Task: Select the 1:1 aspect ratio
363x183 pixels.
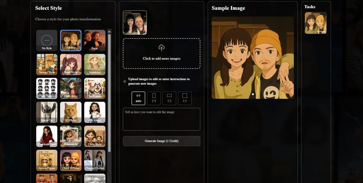Action: (185, 98)
